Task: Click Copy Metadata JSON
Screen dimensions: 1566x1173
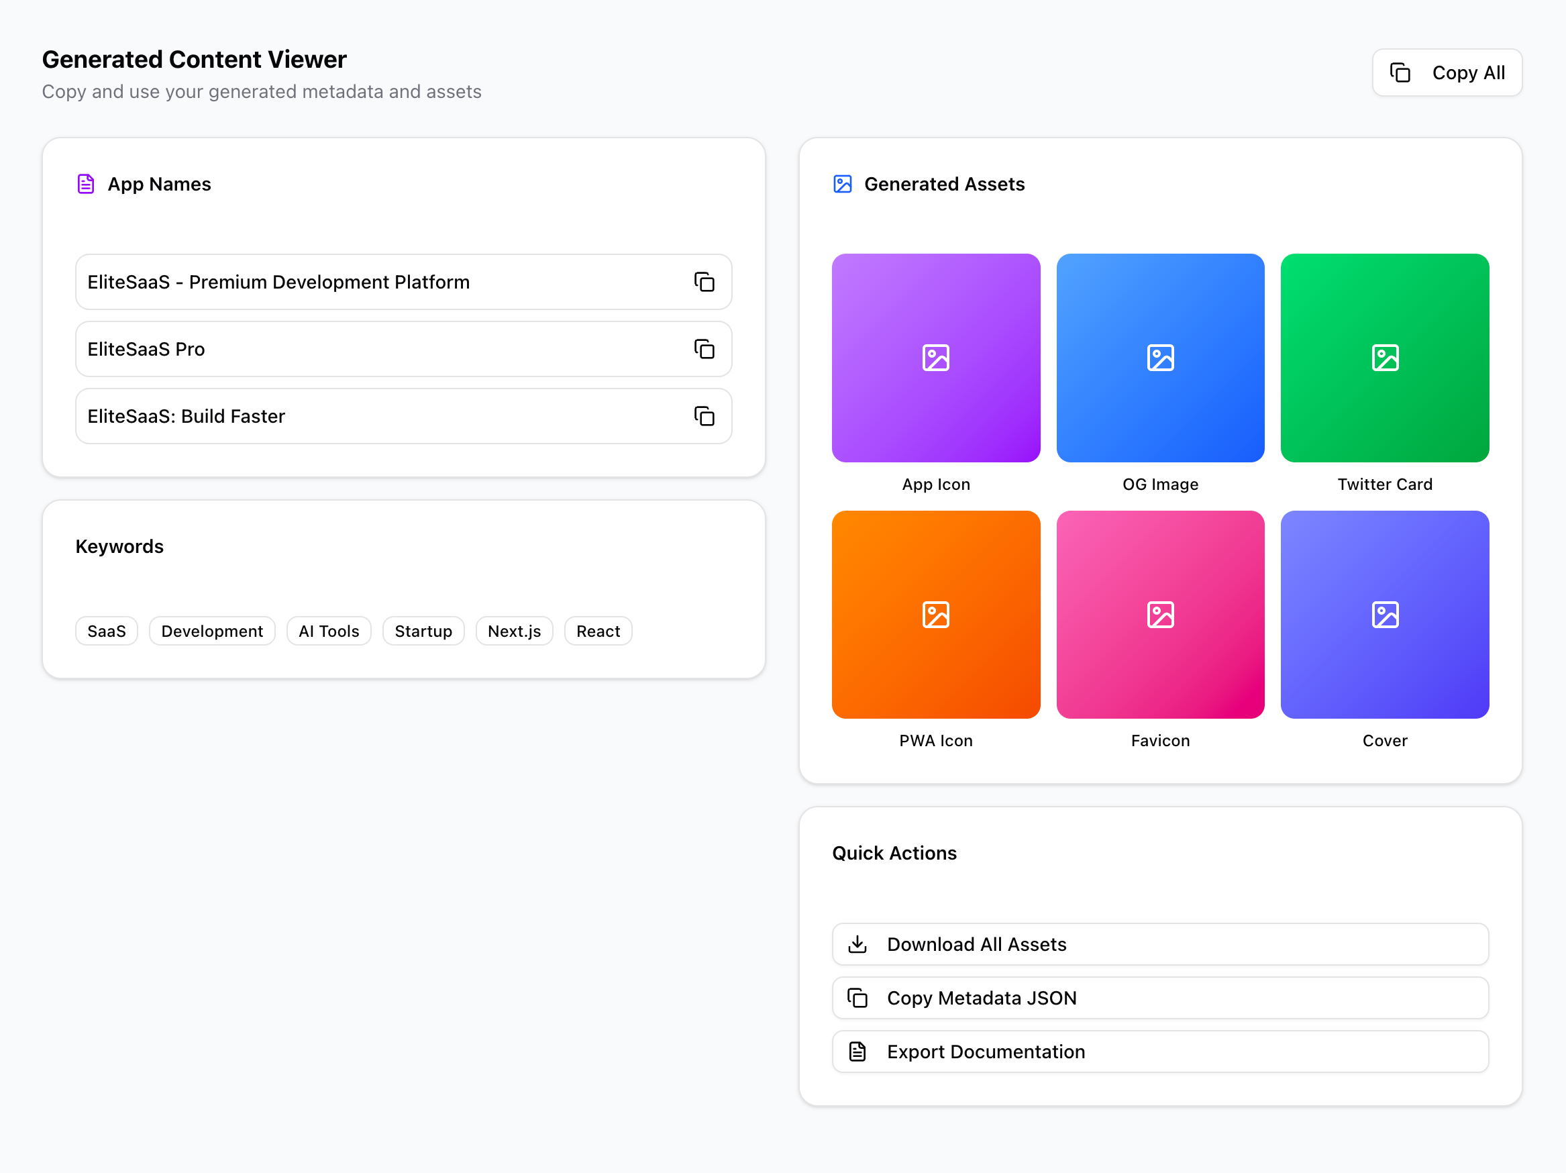Action: (1159, 997)
